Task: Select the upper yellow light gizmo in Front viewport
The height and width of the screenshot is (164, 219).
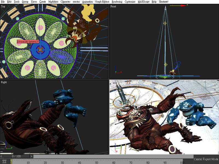Action: 165,23
